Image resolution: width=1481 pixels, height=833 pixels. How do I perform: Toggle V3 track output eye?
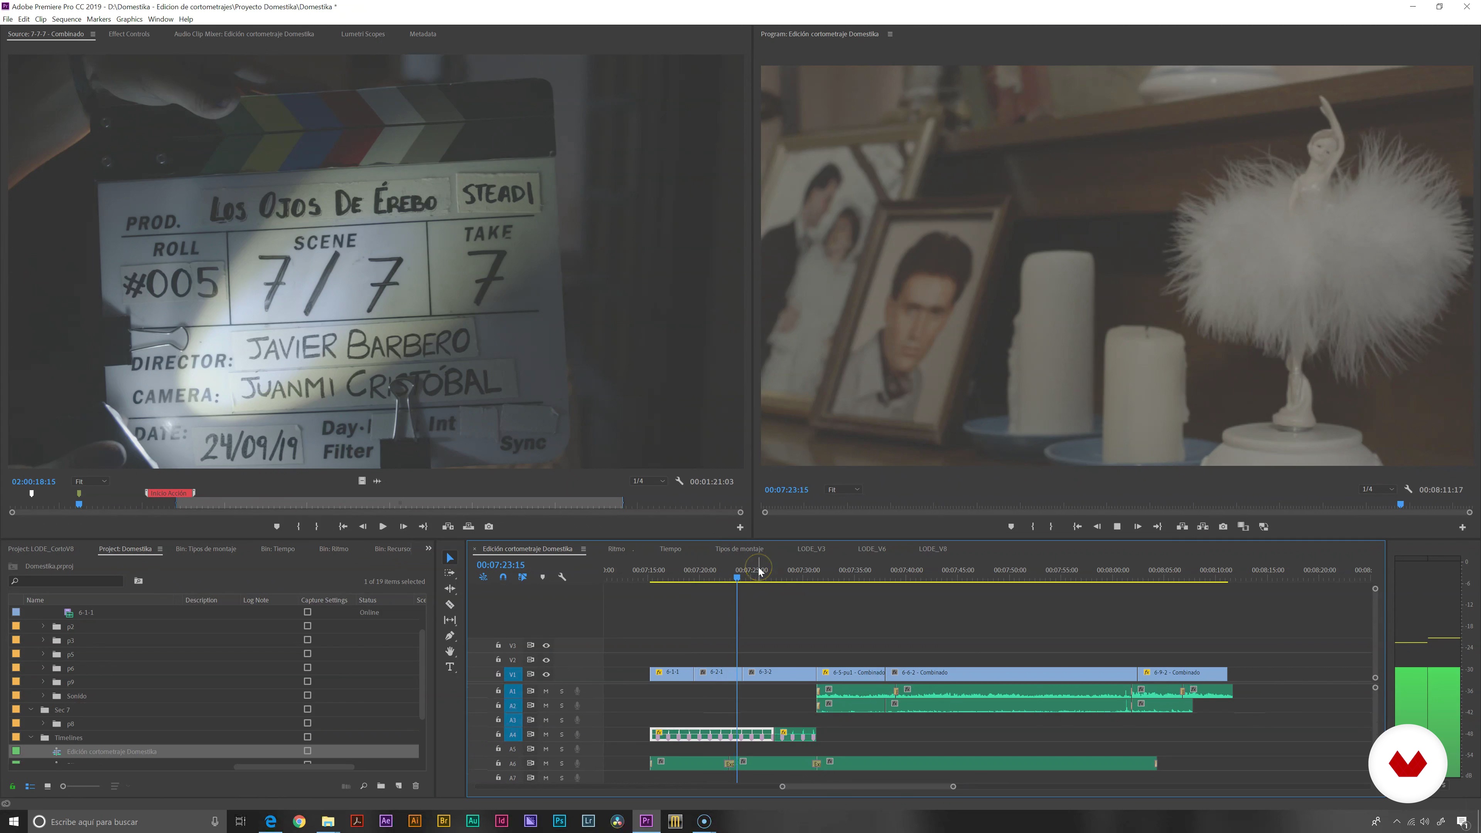tap(546, 646)
